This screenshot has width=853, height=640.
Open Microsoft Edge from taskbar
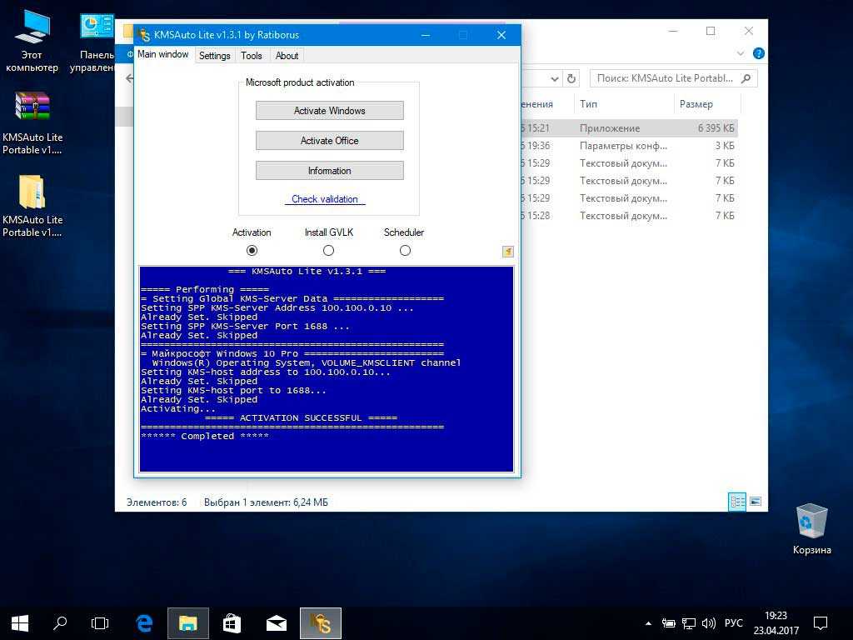coord(144,623)
